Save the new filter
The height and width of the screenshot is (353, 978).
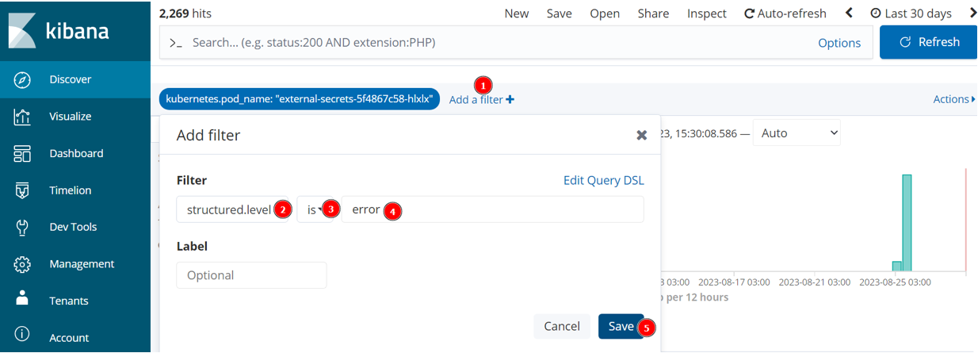click(x=621, y=326)
